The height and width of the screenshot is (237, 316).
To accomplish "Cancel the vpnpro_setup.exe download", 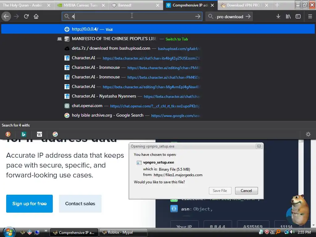I will 246,191.
